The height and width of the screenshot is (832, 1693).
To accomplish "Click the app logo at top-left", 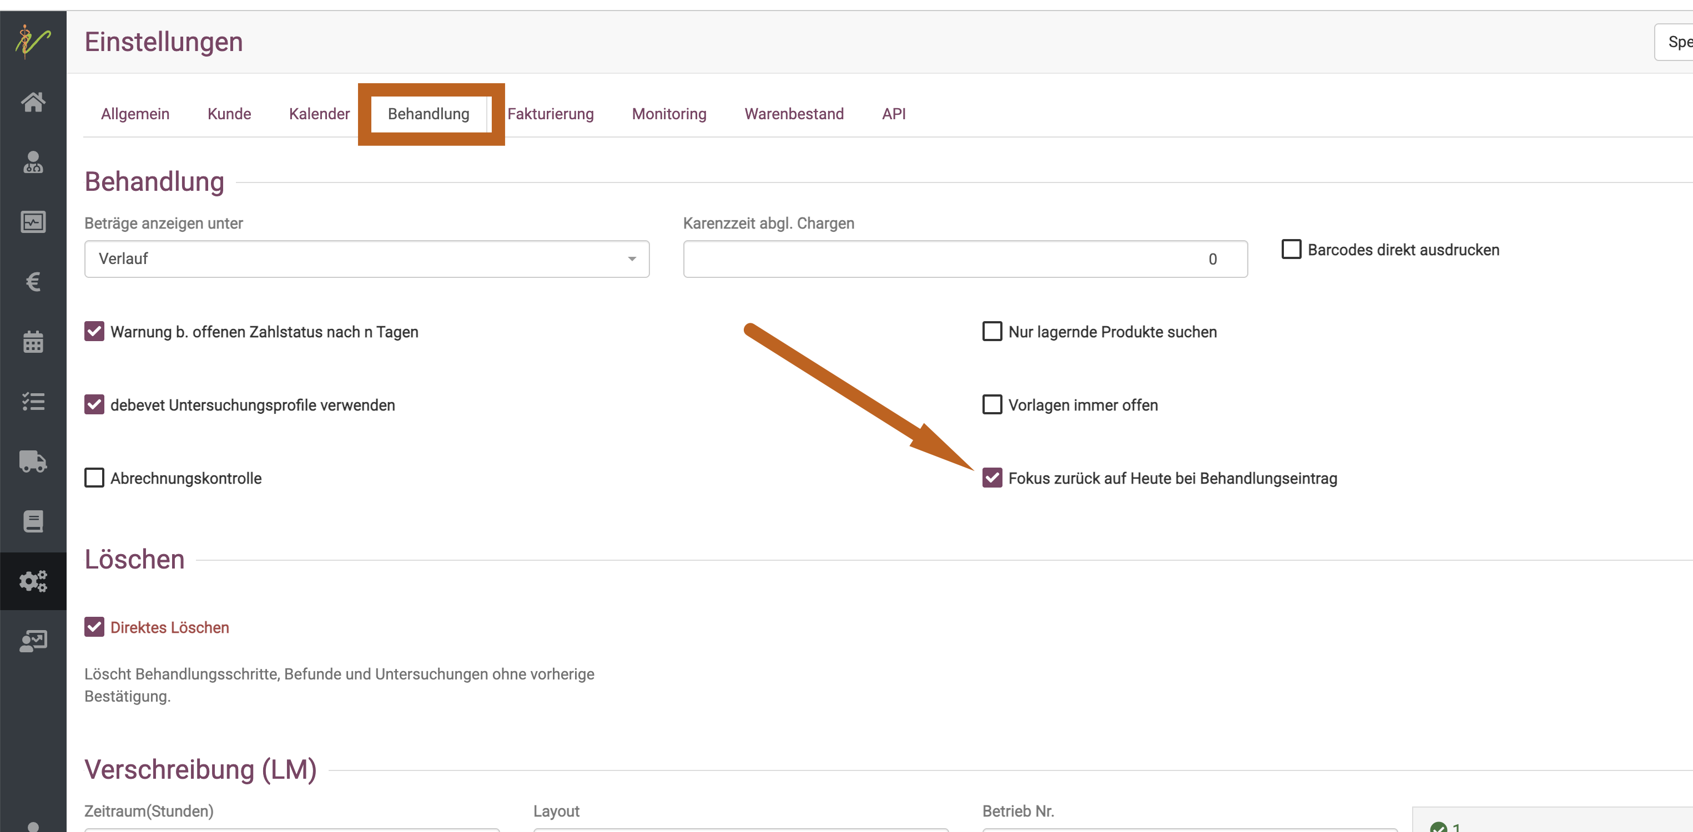I will pyautogui.click(x=33, y=42).
